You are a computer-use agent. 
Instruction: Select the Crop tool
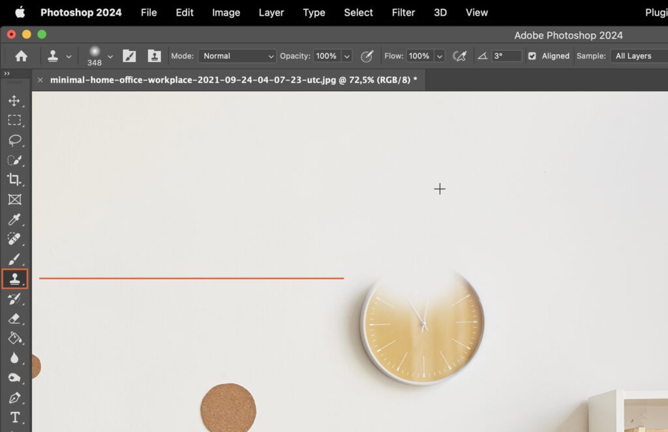16,180
